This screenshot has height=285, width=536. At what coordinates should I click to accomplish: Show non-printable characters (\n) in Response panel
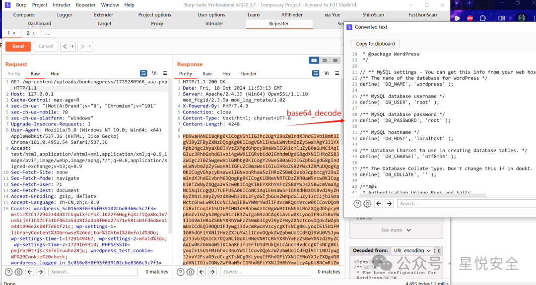click(327, 73)
